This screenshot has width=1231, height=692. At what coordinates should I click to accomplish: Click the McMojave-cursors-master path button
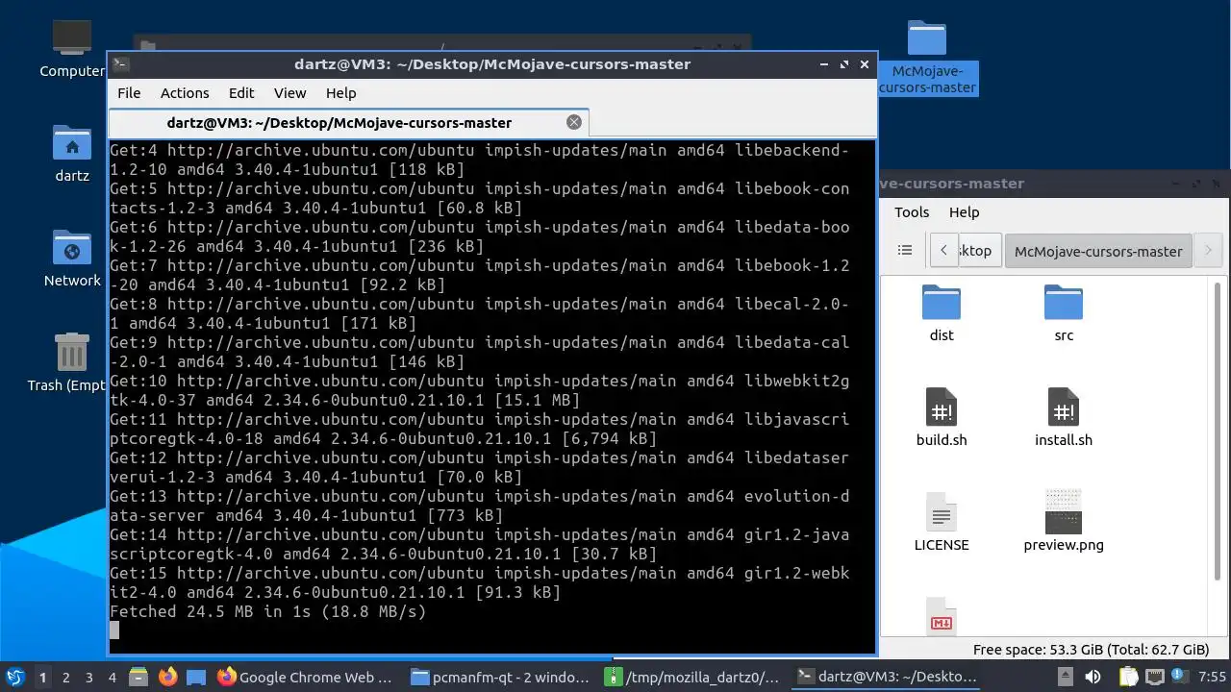click(x=1098, y=251)
